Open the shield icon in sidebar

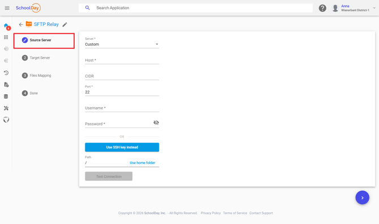click(6, 120)
